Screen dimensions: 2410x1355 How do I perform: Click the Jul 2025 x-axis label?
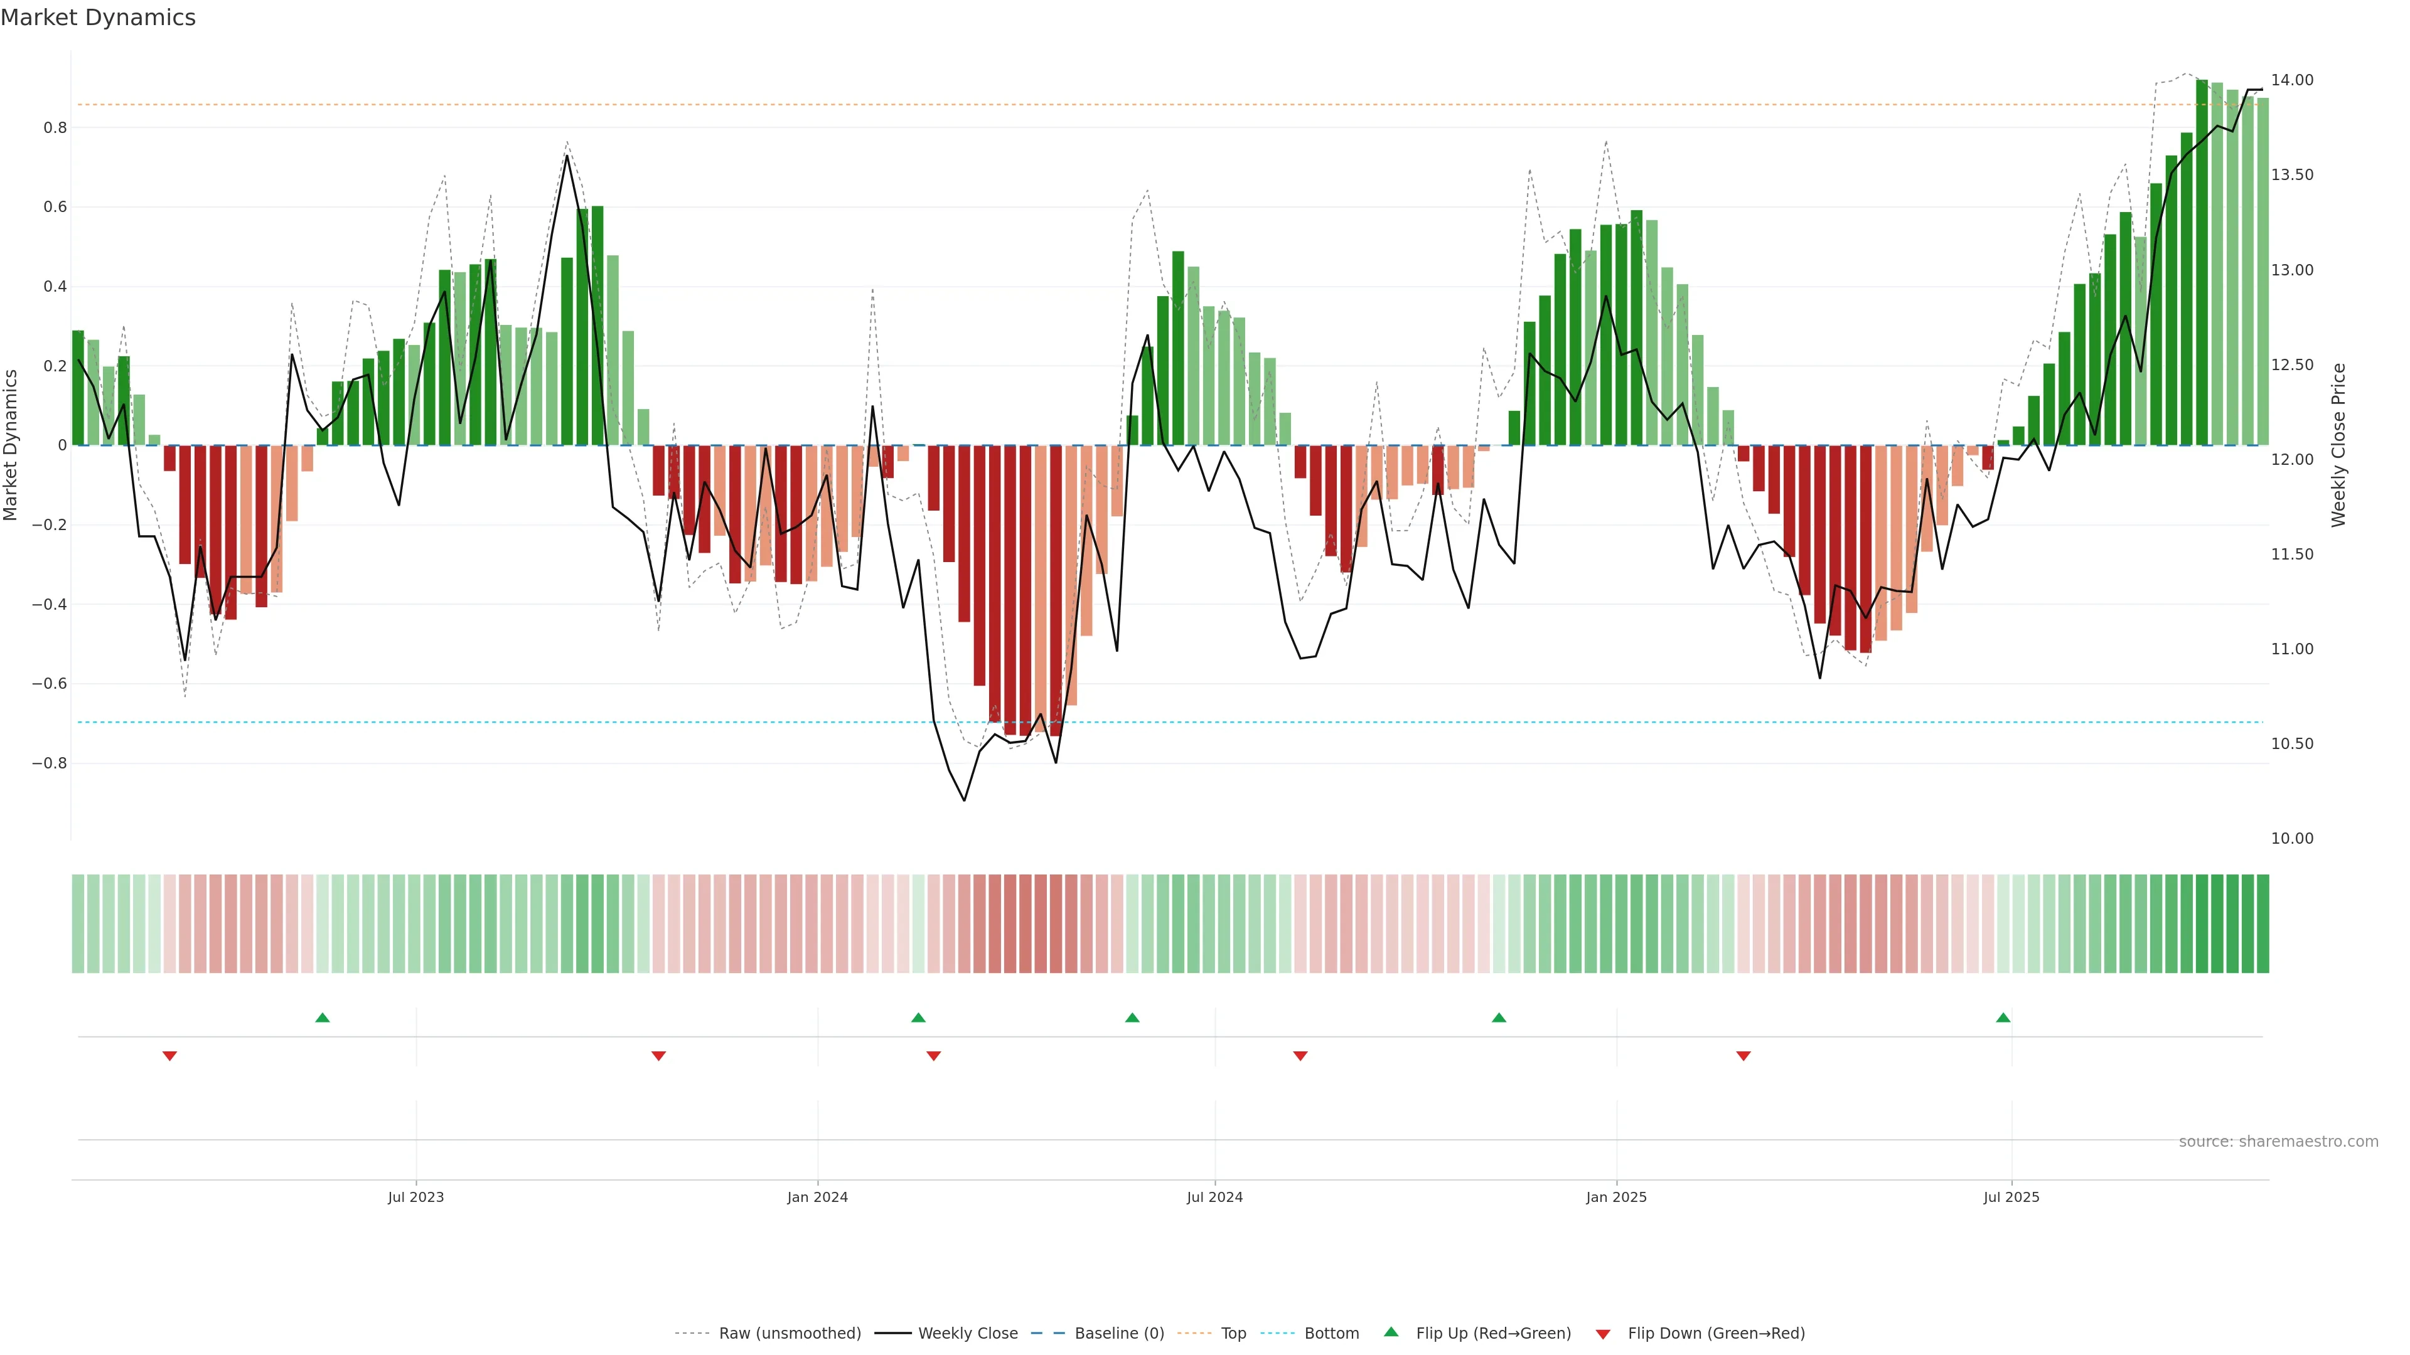click(x=2010, y=1197)
